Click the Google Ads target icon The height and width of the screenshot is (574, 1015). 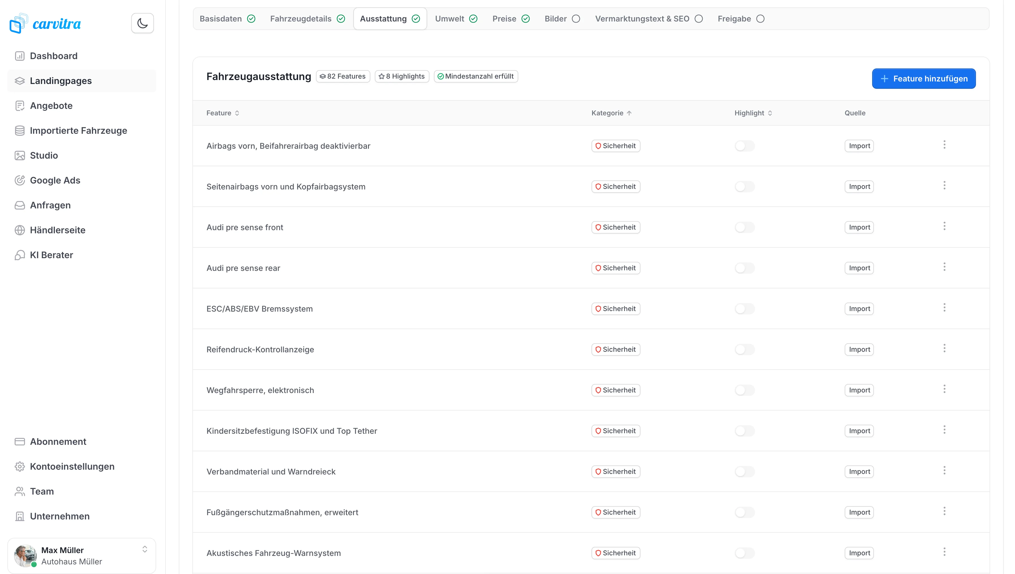pos(20,180)
